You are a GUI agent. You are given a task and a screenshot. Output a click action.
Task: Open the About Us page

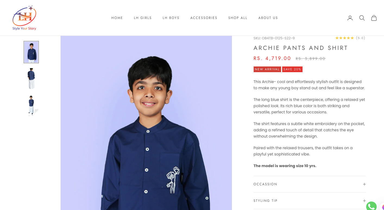pyautogui.click(x=268, y=18)
